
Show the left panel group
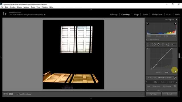click(x=1, y=57)
